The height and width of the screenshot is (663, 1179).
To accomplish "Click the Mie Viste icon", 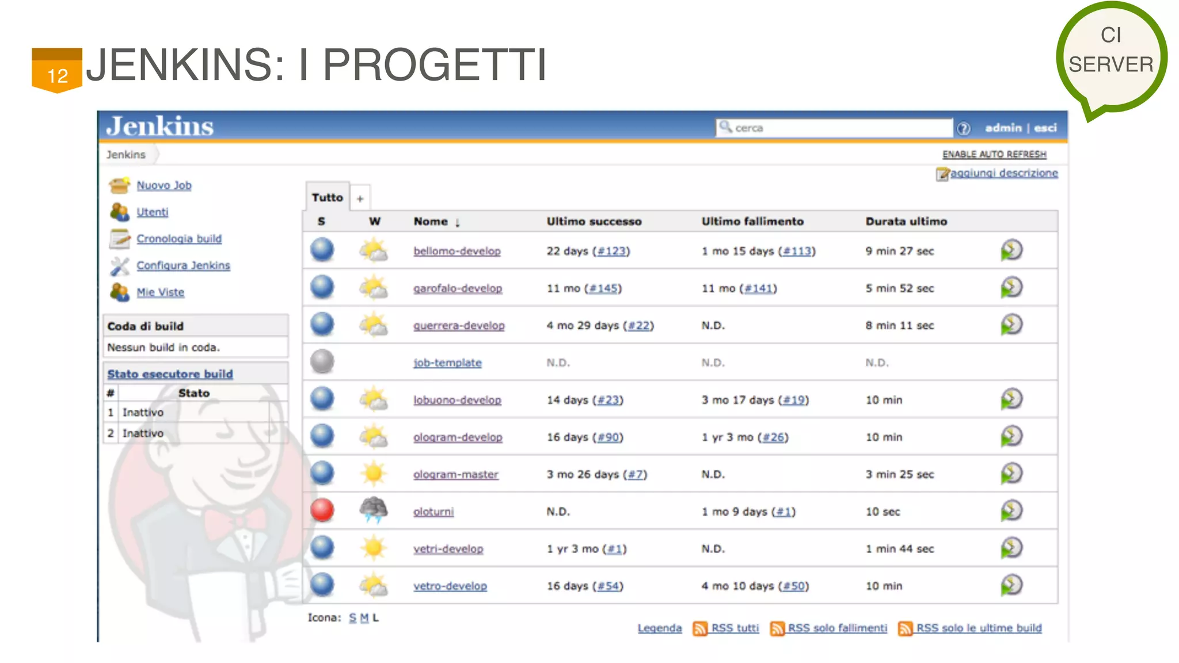I will pos(120,292).
